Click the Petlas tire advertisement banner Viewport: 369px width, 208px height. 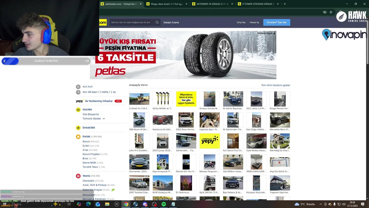[x=183, y=55]
